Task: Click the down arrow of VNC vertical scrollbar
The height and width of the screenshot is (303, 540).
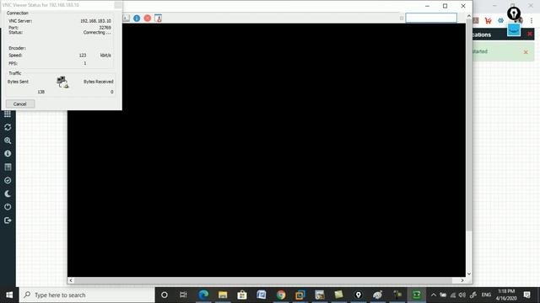Action: [x=469, y=274]
